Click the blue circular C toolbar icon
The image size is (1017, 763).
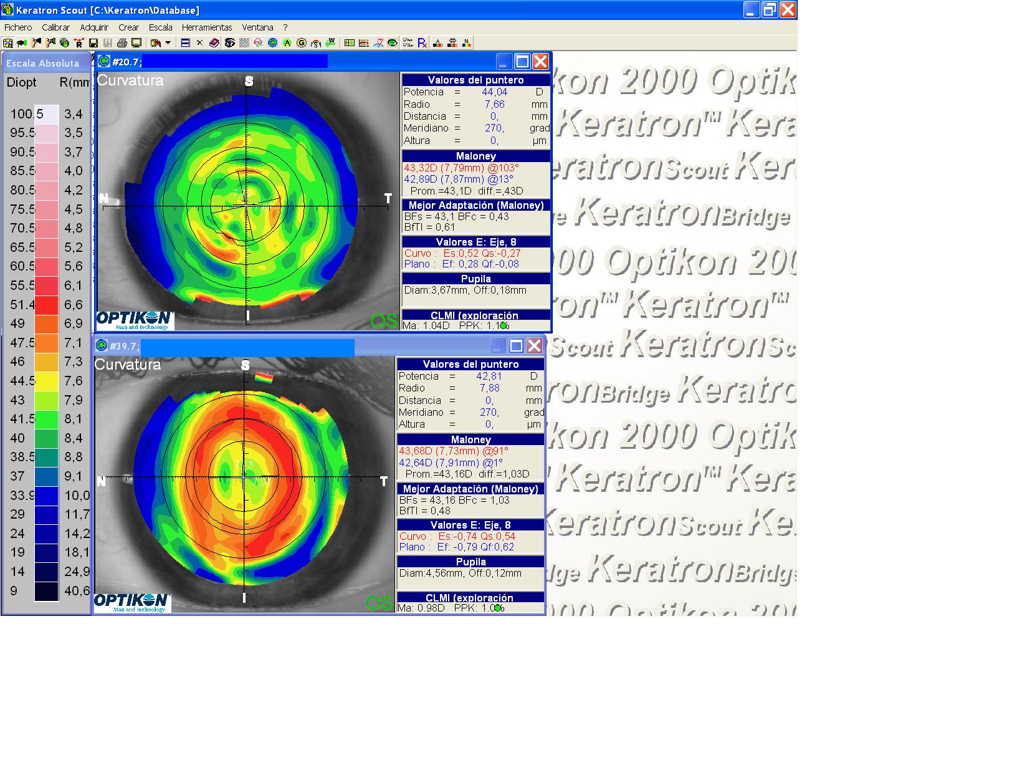[273, 43]
